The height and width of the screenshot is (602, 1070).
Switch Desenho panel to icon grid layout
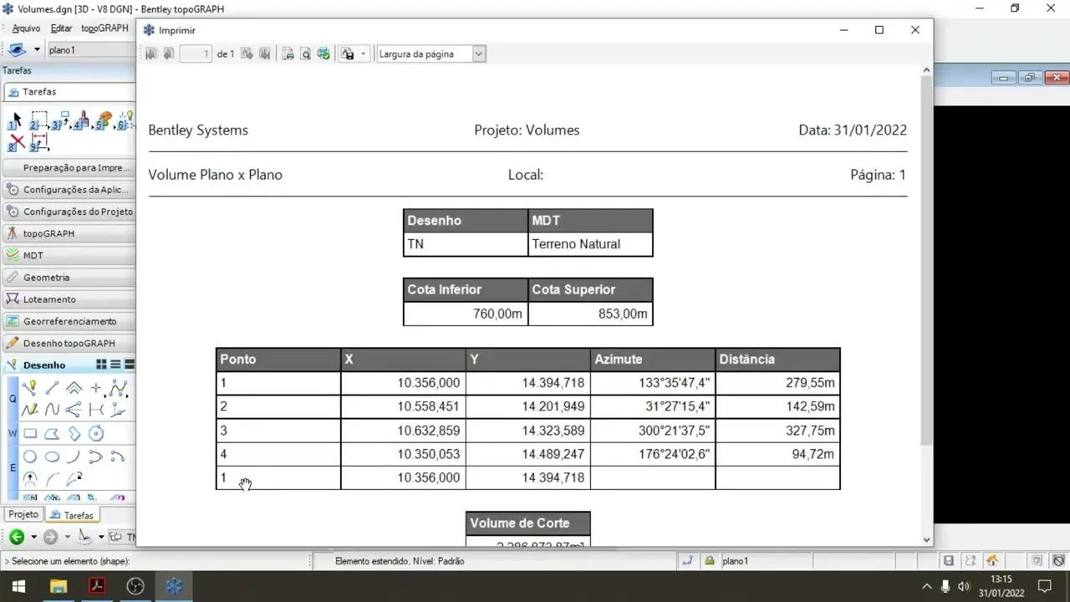101,365
